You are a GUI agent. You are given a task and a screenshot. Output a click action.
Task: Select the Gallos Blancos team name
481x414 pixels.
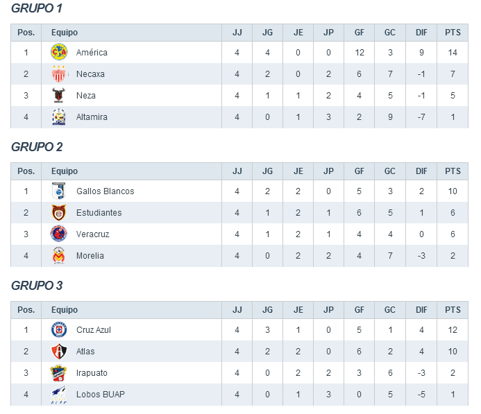105,191
